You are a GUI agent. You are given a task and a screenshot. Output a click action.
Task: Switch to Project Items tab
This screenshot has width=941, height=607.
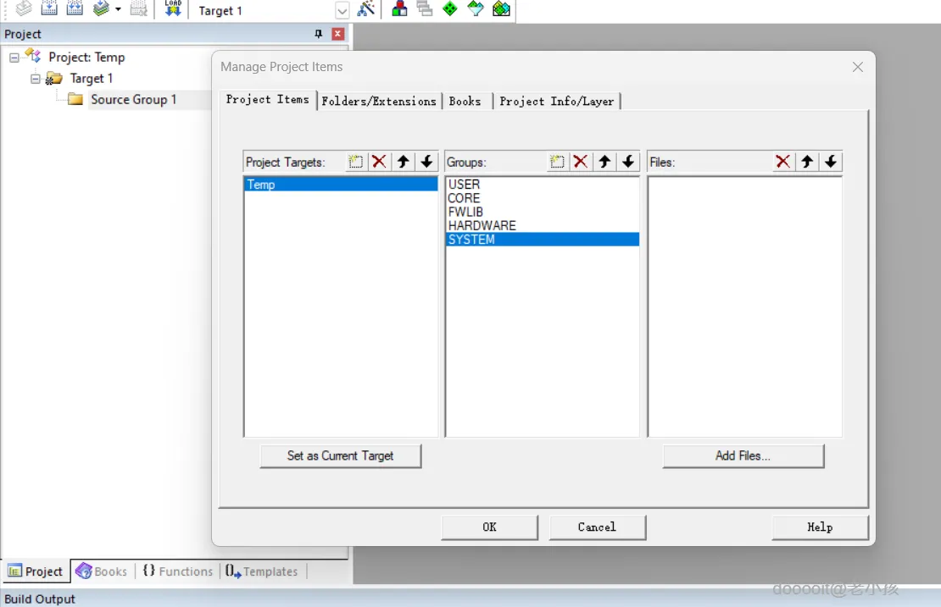tap(268, 99)
